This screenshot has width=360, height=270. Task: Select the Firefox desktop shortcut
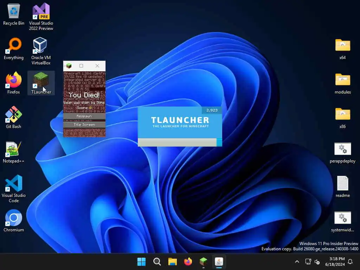tap(14, 83)
